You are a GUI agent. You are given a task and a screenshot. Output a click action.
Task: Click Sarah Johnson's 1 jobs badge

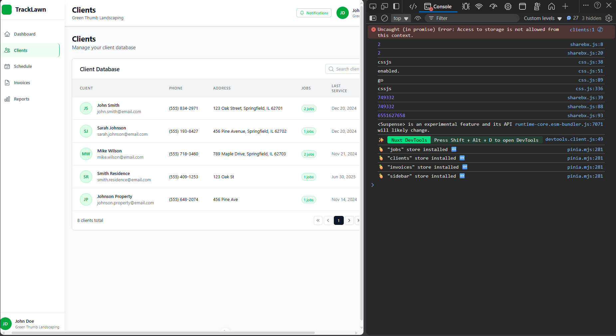308,131
